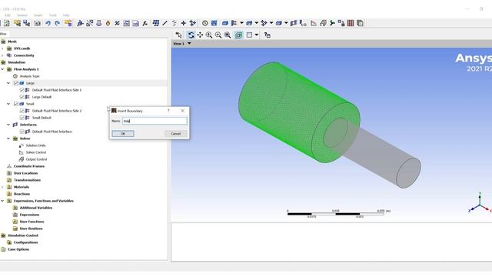Image resolution: width=492 pixels, height=277 pixels.
Task: Click the Name input field in dialog
Action: point(155,121)
